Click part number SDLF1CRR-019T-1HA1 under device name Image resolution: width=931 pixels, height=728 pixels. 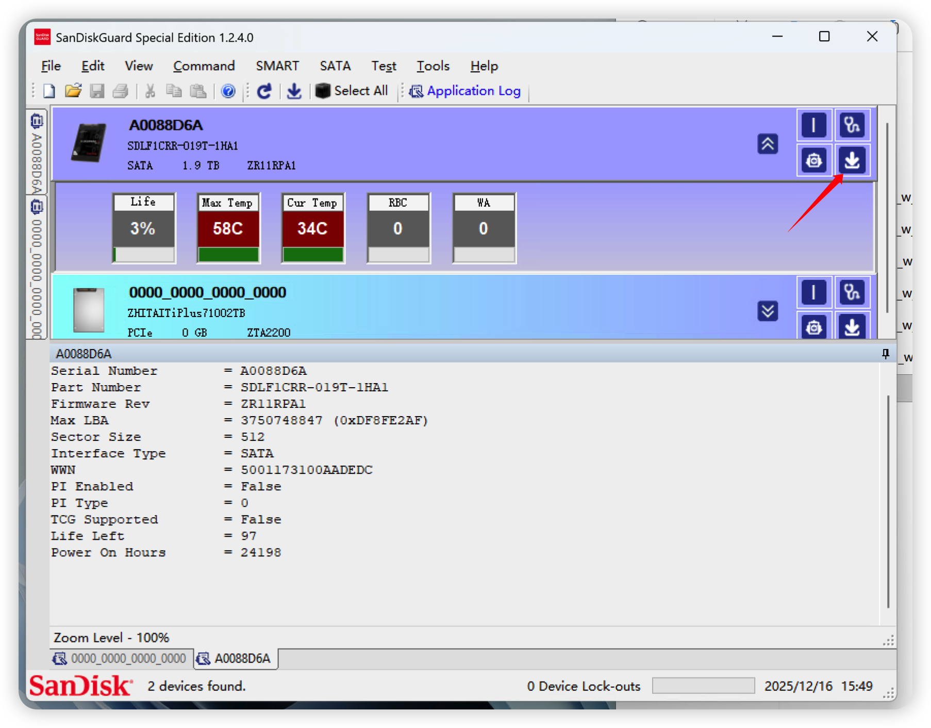182,146
